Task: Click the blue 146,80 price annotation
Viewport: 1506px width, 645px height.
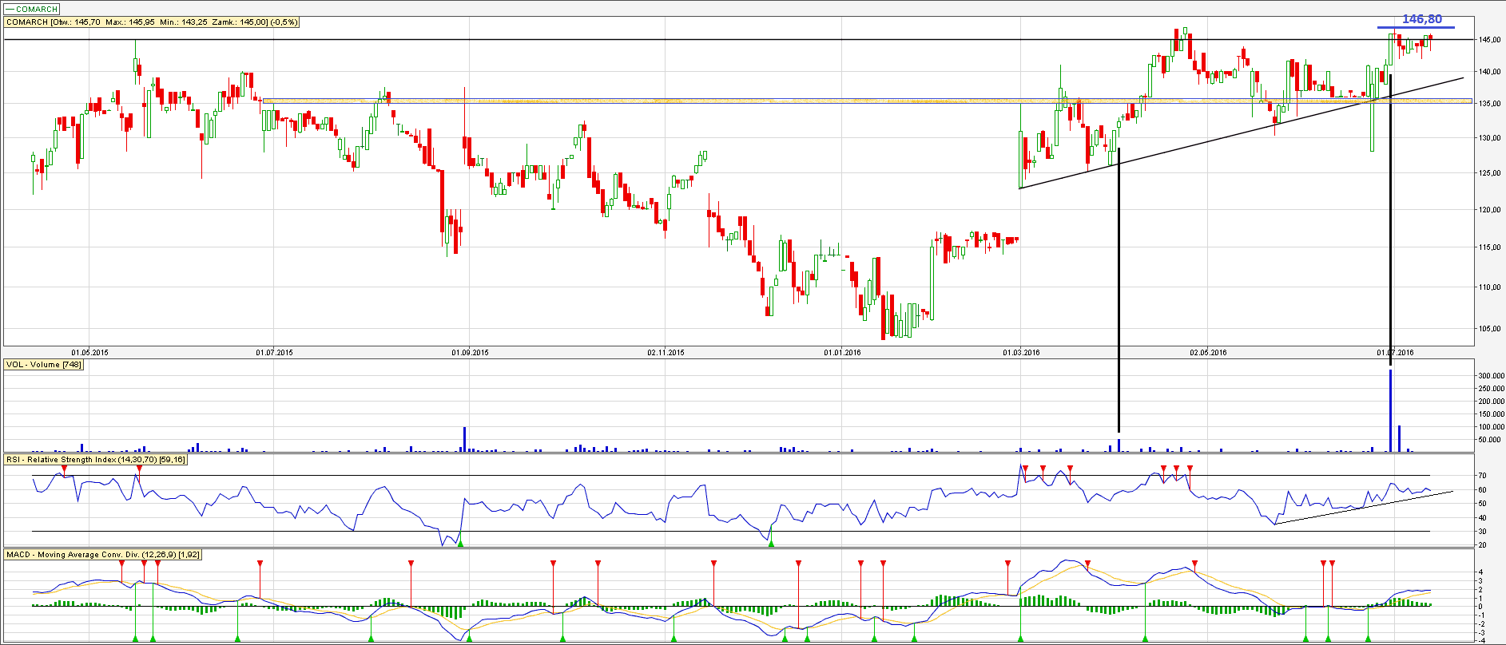Action: pyautogui.click(x=1421, y=19)
